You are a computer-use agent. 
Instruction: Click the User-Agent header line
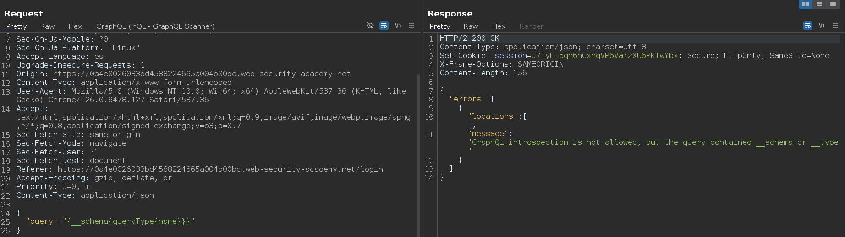tap(211, 95)
